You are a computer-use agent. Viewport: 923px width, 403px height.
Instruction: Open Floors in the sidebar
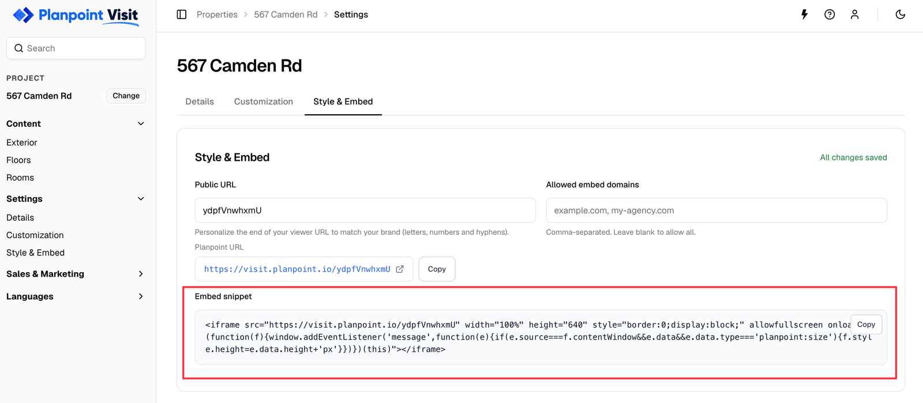click(x=18, y=160)
